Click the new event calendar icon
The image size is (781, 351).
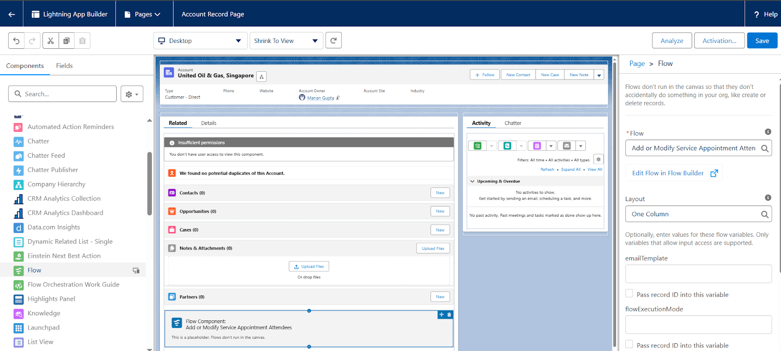[x=537, y=145]
